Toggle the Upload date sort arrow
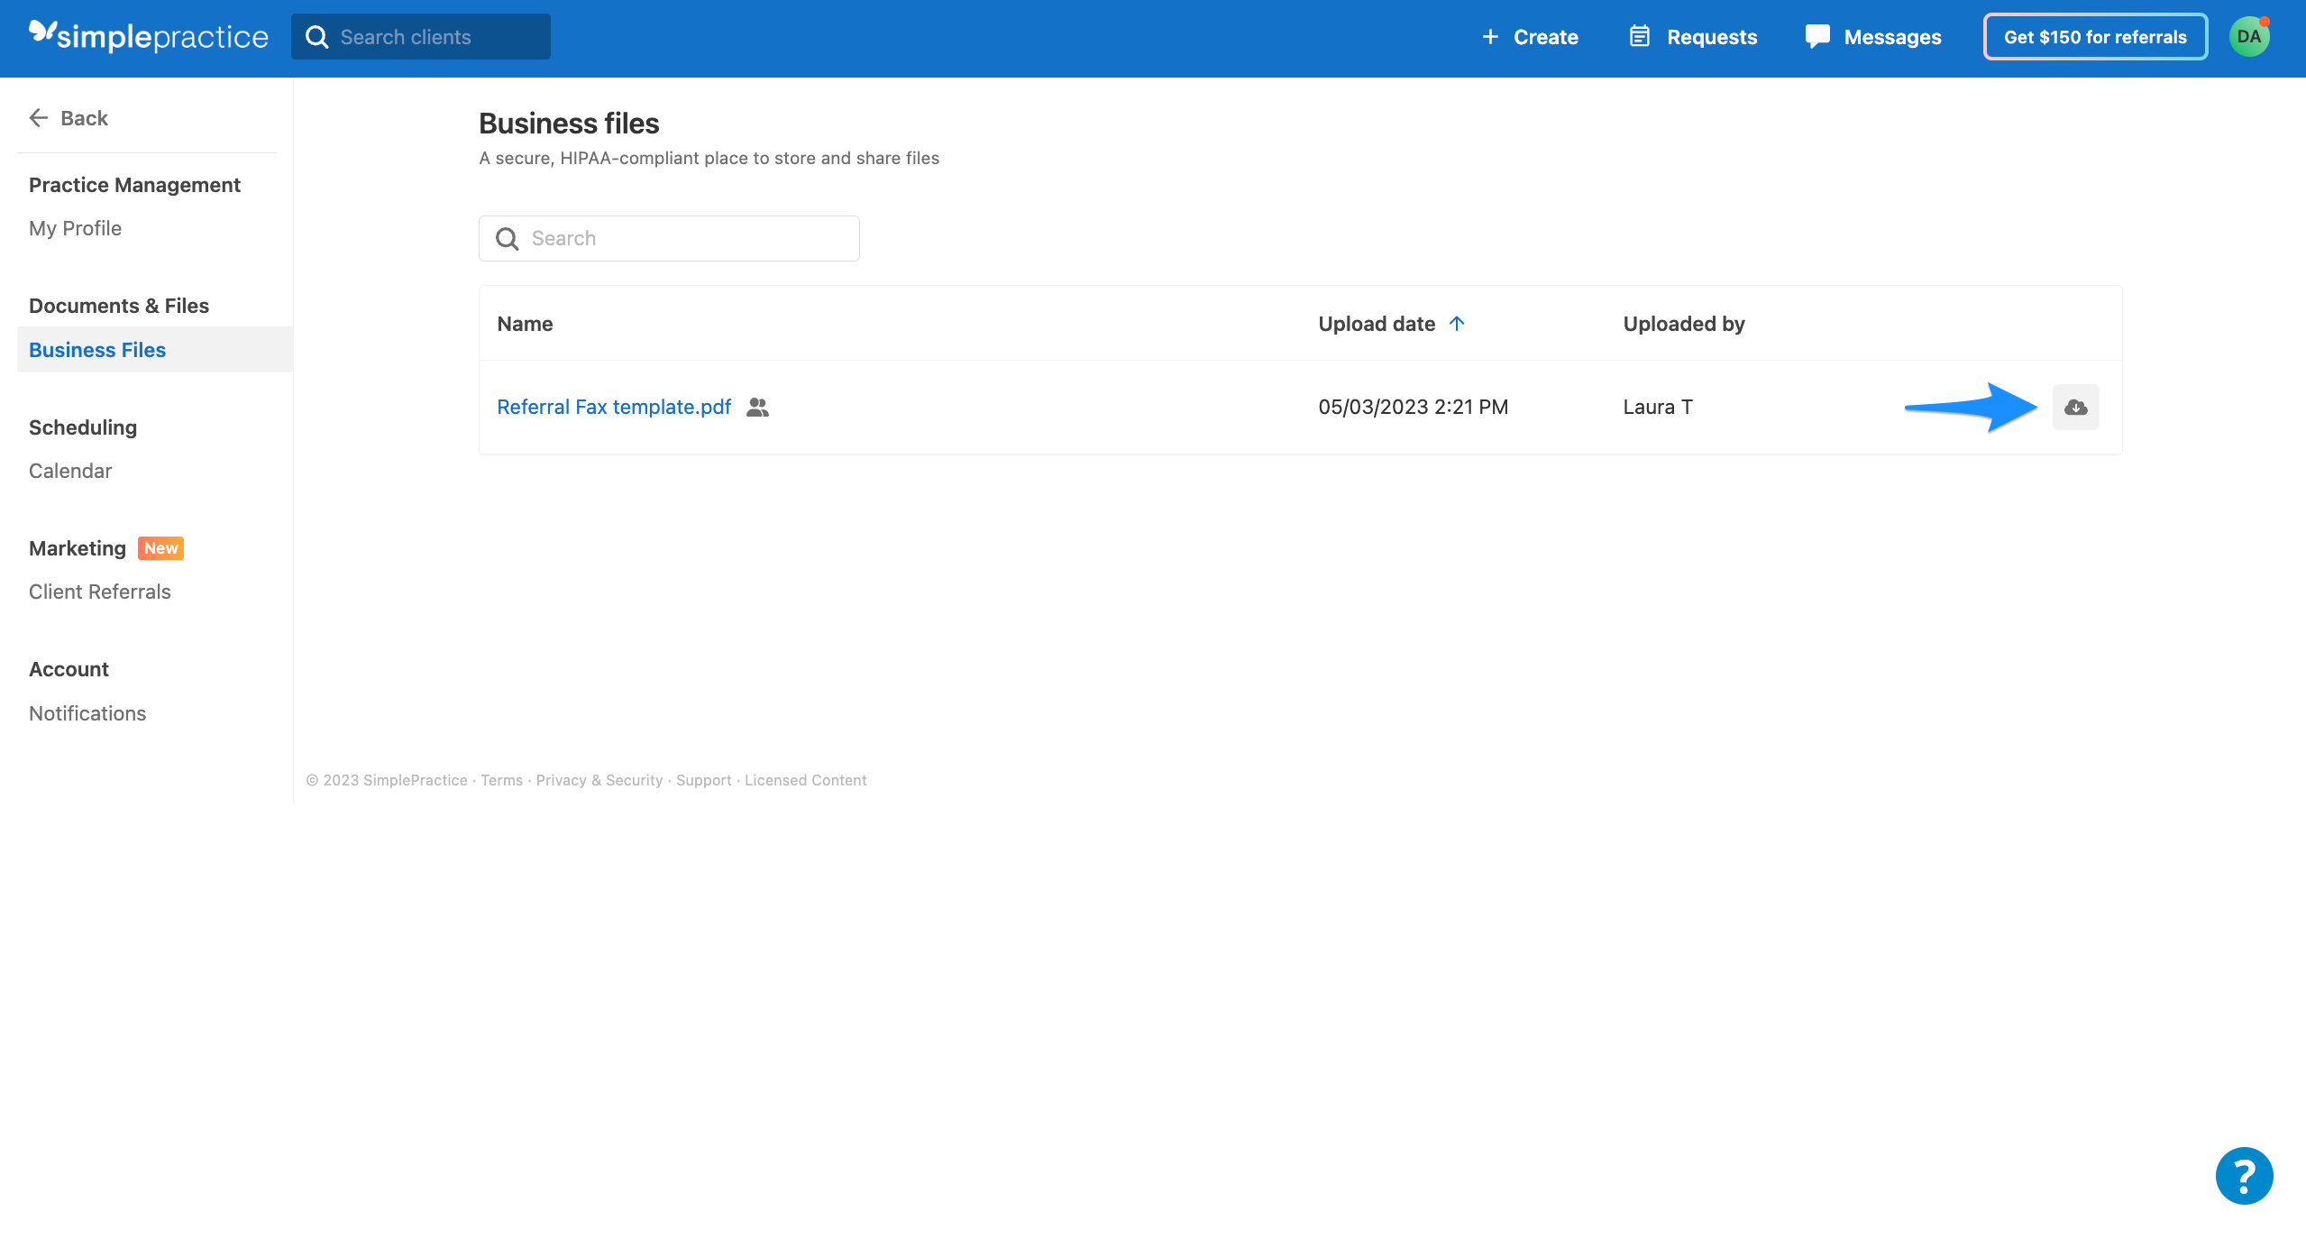Viewport: 2306px width, 1239px height. pos(1457,324)
